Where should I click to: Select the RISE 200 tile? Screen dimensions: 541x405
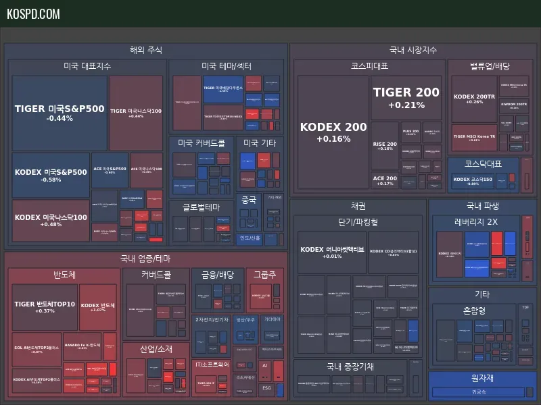[385, 146]
